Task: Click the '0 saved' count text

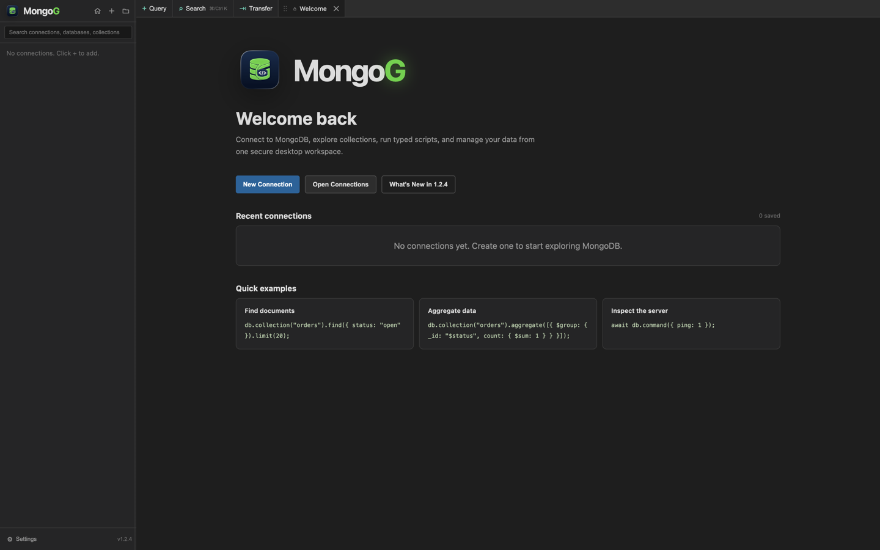Action: coord(769,216)
